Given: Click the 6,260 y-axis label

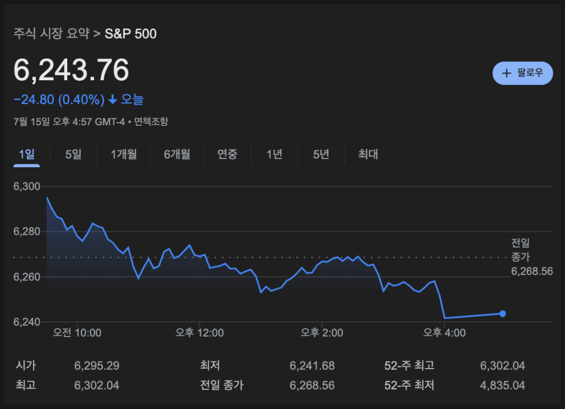Looking at the screenshot, I should 27,277.
